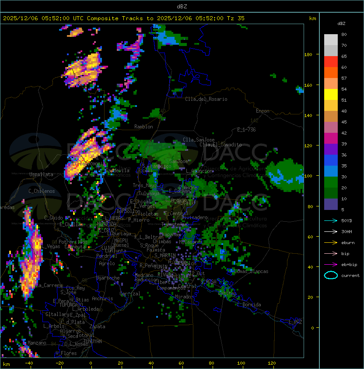Click the 'L_Dormida' map label
Screen dimensions: 364x369
tap(249, 305)
